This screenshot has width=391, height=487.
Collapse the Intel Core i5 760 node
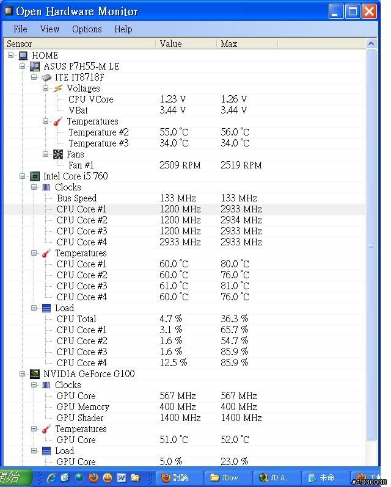click(23, 176)
